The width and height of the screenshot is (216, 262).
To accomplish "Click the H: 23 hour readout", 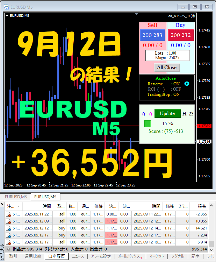I will click(x=188, y=114).
